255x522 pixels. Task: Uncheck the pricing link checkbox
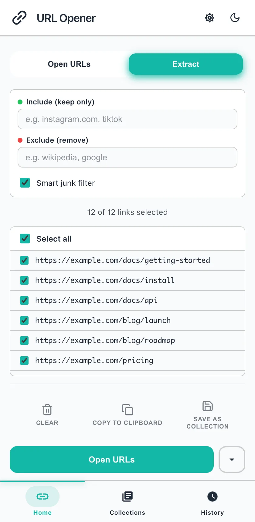pyautogui.click(x=24, y=361)
